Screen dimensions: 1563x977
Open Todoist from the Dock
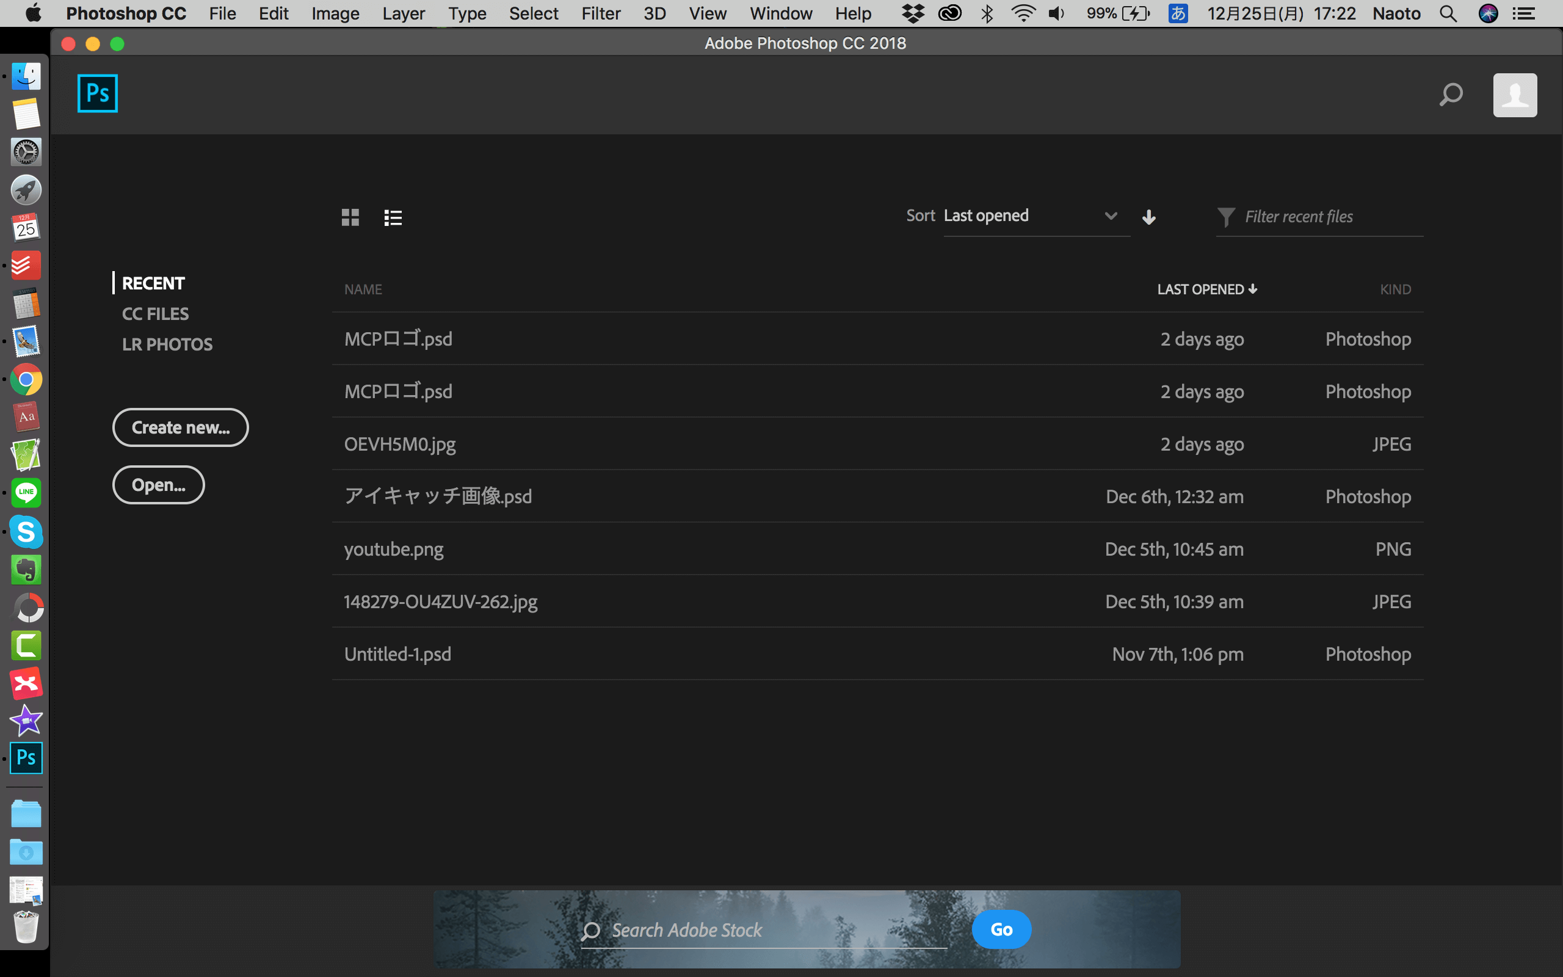[x=26, y=266]
